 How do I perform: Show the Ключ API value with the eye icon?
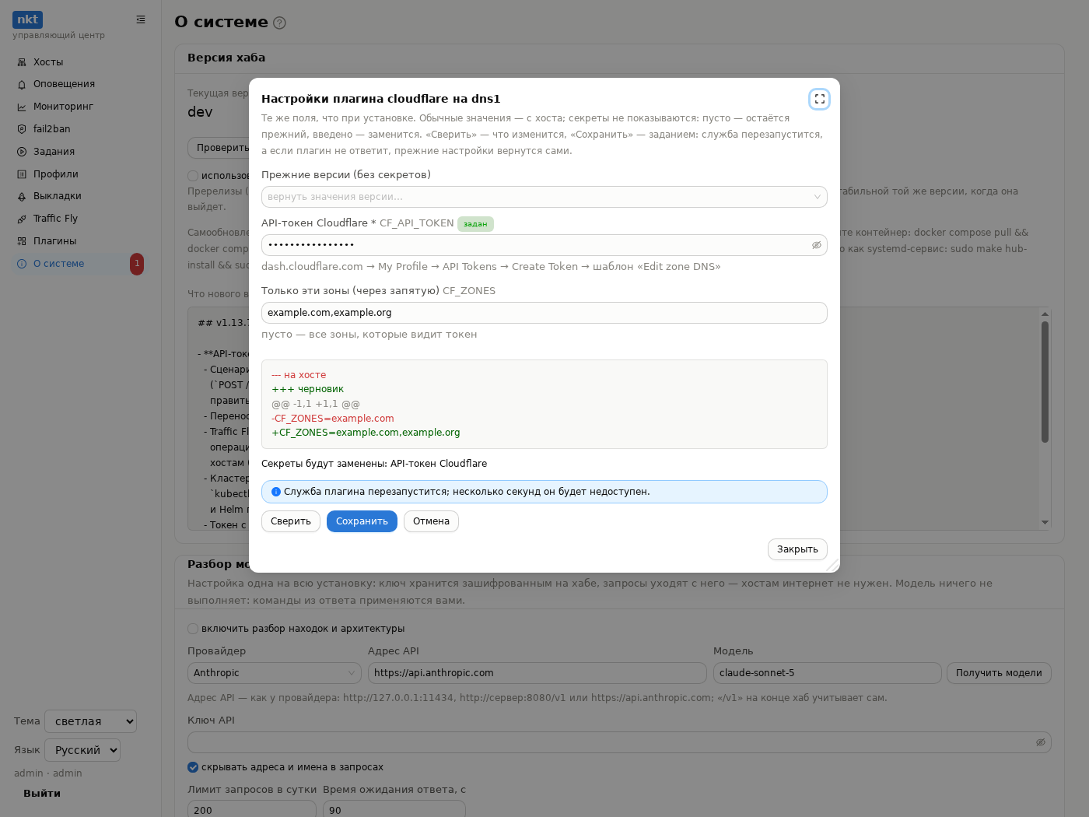1041,742
